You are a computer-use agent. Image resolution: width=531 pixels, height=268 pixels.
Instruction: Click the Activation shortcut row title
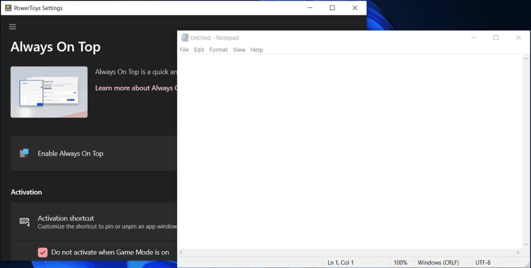[65, 218]
